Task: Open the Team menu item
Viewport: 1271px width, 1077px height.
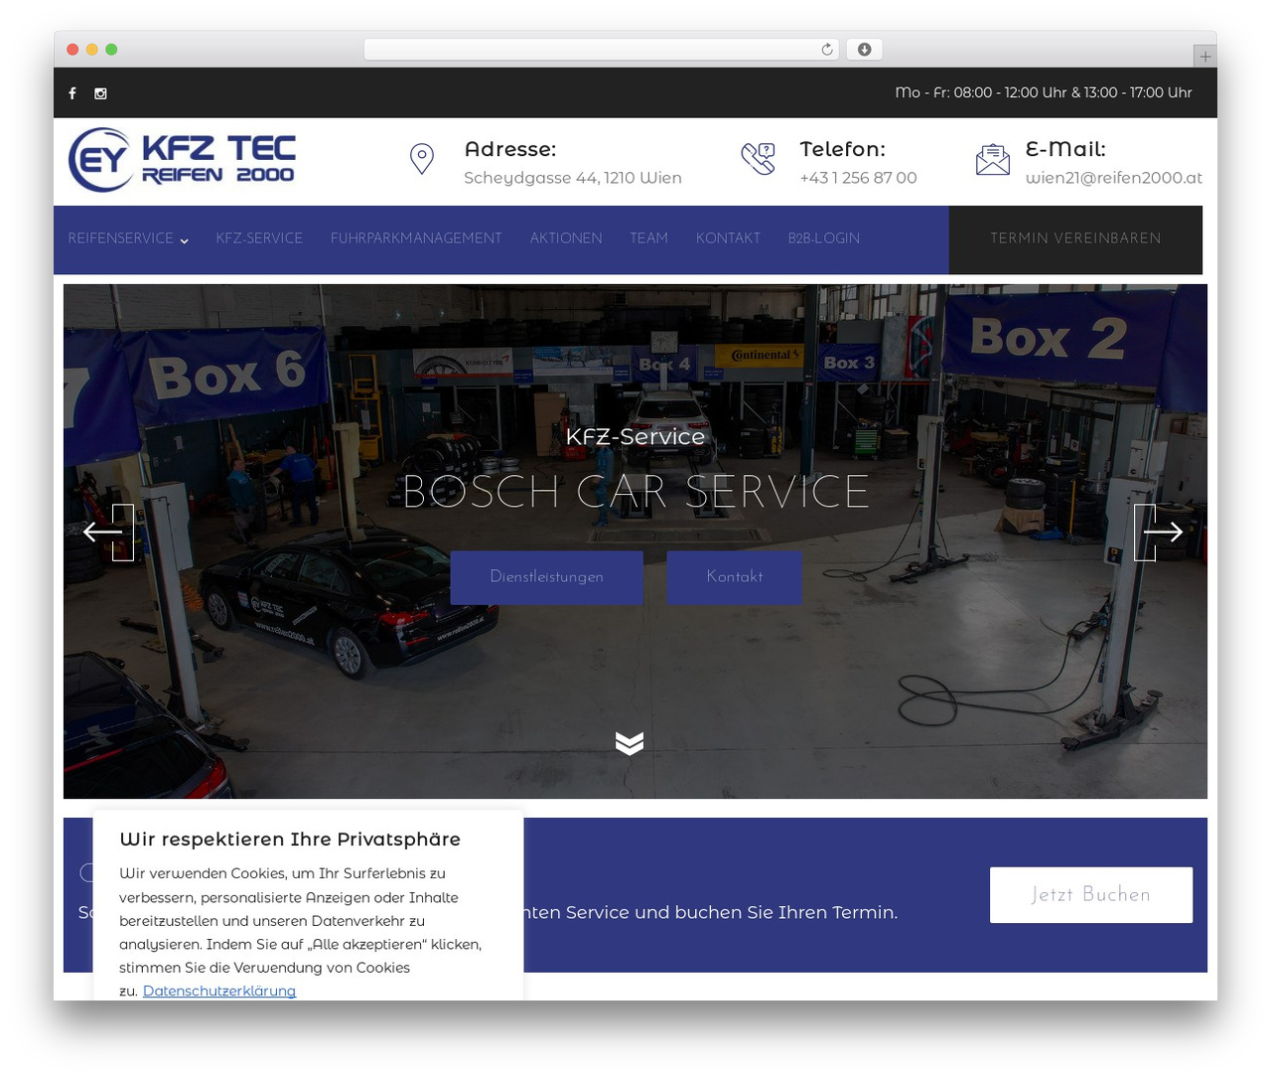Action: pos(648,238)
